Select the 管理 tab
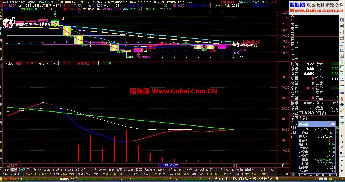The height and width of the screenshot is (182, 345). [22, 170]
